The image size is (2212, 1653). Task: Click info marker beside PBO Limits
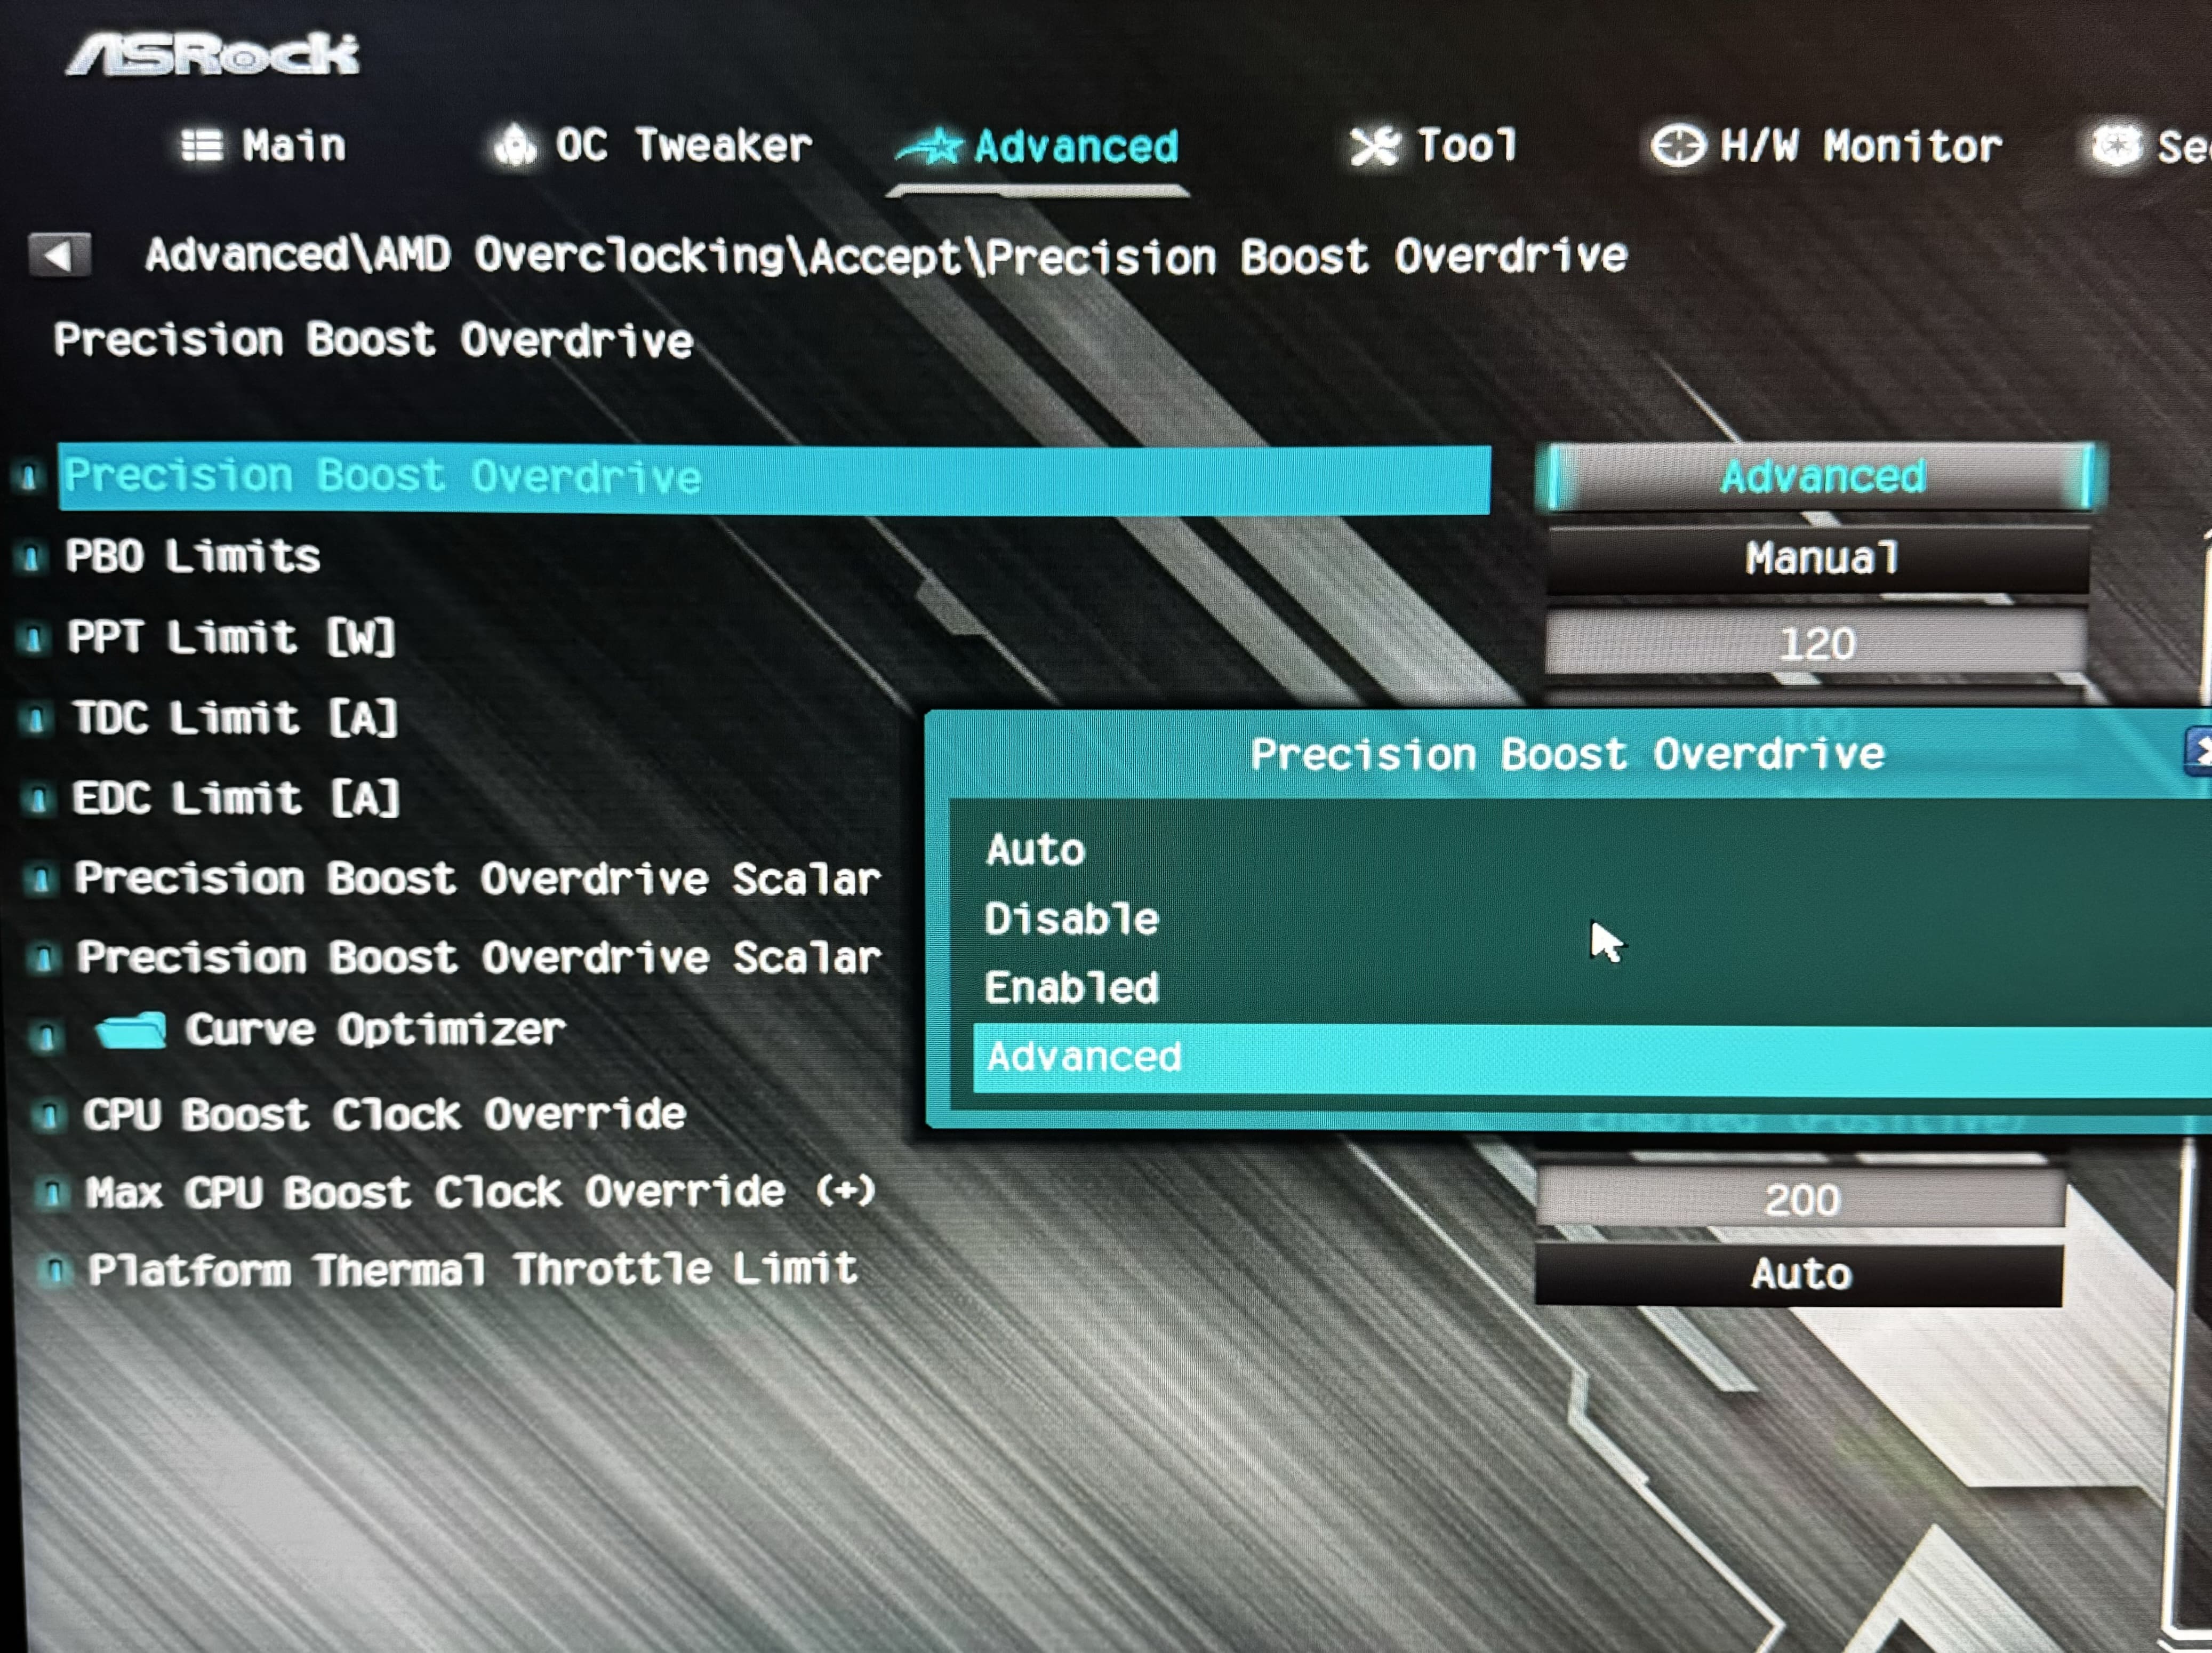(x=32, y=557)
